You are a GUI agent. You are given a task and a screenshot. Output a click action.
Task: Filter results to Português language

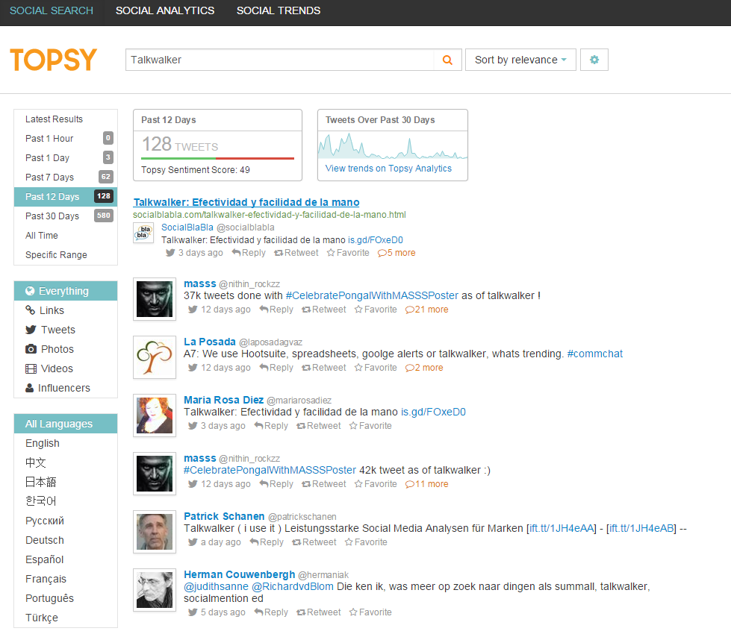66,598
